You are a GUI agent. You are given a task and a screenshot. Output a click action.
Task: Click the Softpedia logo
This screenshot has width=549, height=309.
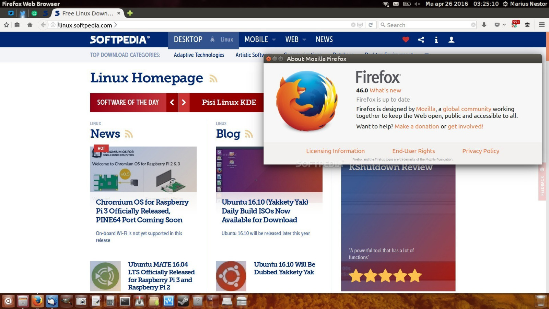coord(120,39)
